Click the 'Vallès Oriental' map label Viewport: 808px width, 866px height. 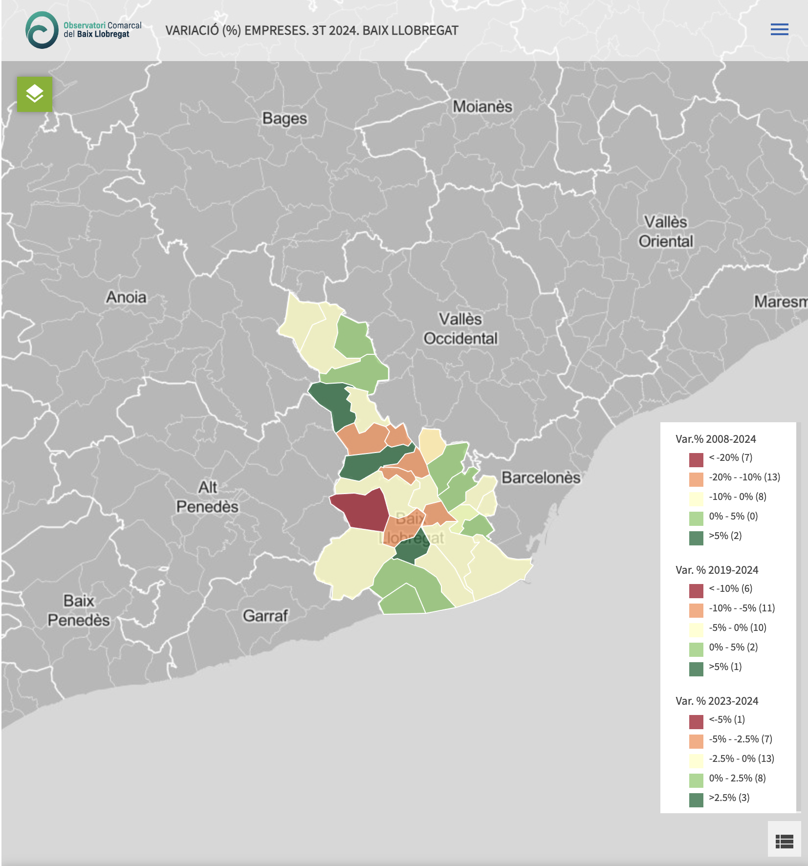[x=666, y=231]
